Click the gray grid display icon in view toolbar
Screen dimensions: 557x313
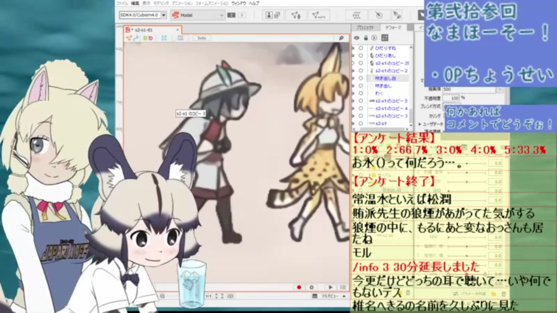(180, 38)
